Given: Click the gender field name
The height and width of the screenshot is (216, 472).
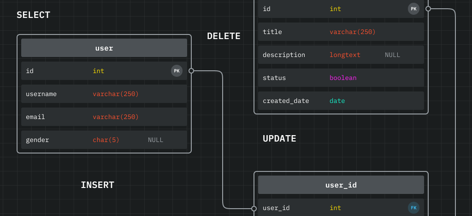Looking at the screenshot, I should coord(37,140).
